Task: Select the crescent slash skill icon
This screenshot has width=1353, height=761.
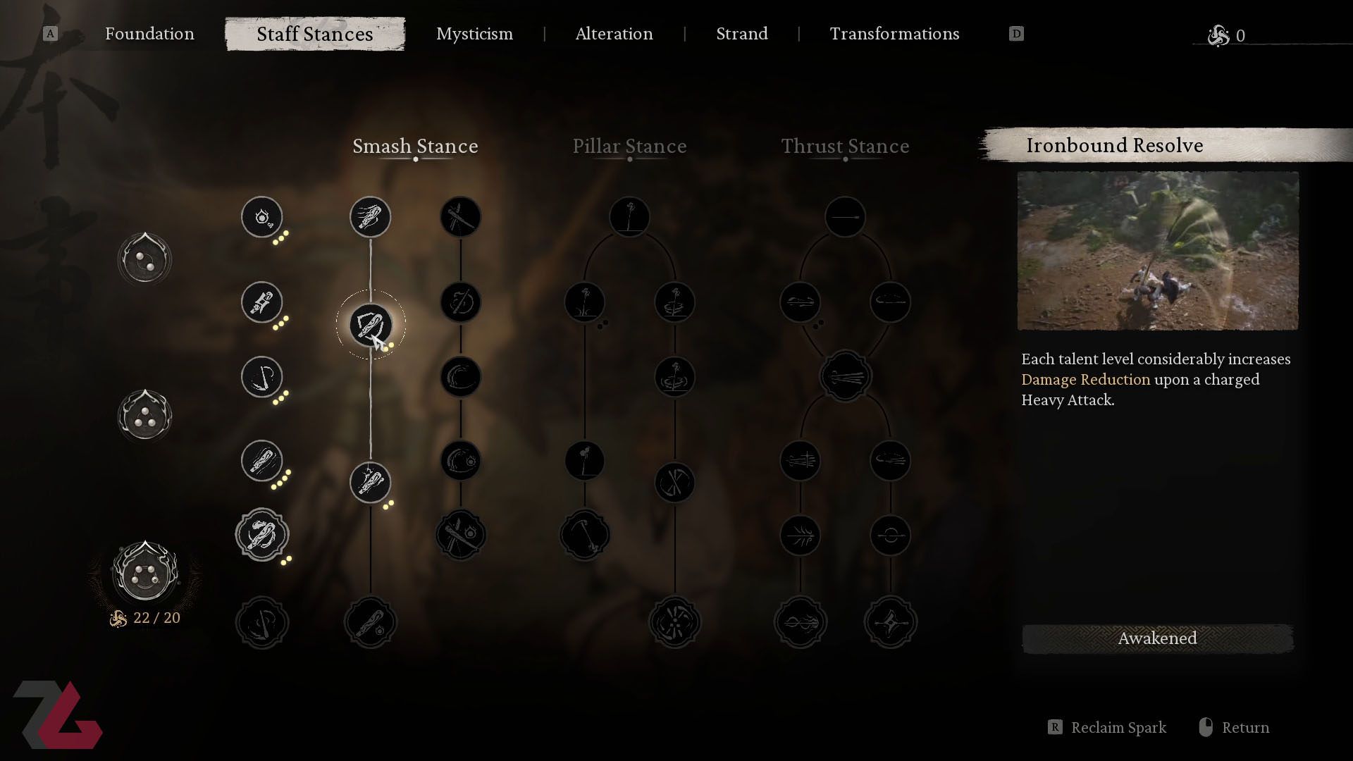Action: pos(261,377)
